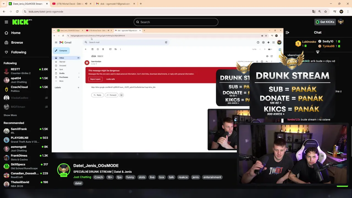Select the live tag
352x198 pixels.
[152, 177]
